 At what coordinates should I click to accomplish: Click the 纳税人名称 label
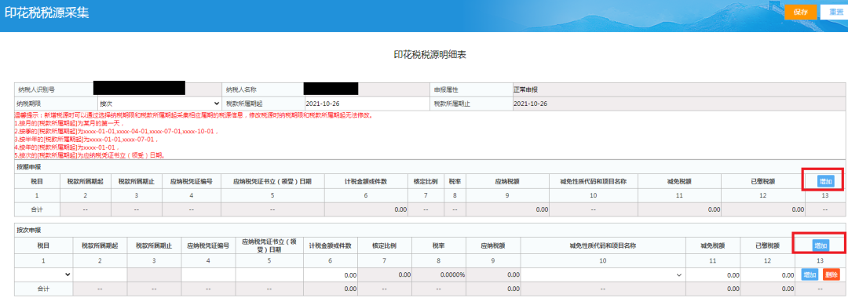click(241, 89)
